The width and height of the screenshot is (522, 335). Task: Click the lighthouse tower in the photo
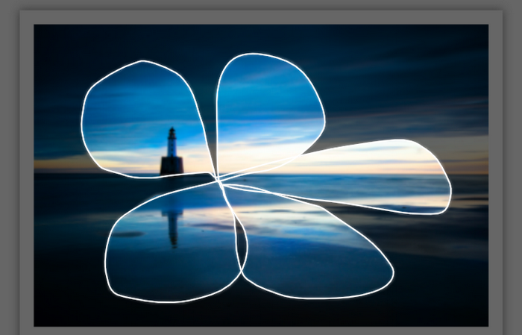(x=172, y=143)
